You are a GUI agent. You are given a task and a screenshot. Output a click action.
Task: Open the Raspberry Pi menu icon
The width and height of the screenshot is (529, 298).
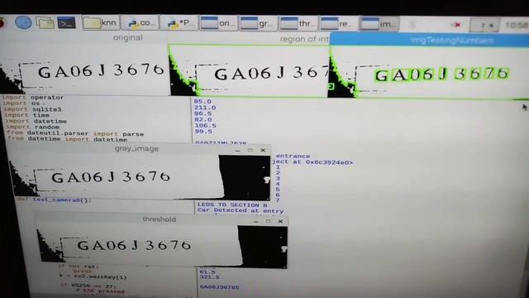[x=2, y=23]
